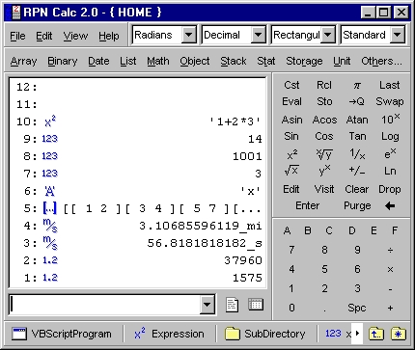Viewport: 415px width, 350px height.
Task: Open the Decimal number base dropdown
Action: (258, 35)
